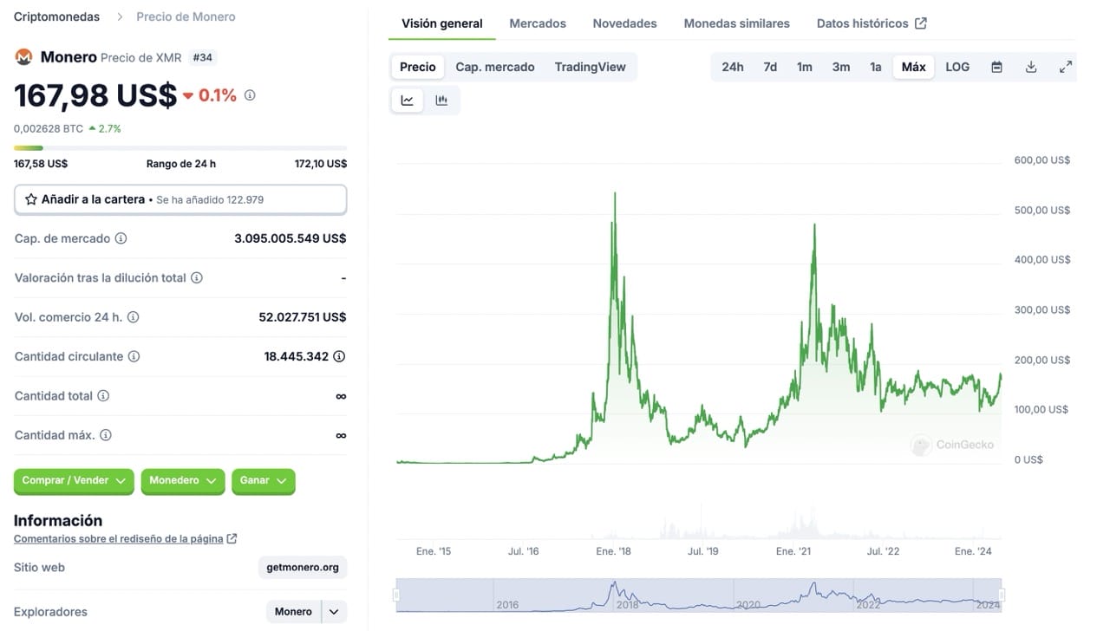Image resolution: width=1110 pixels, height=631 pixels.
Task: Select the Cap. mercado chart toggle
Action: click(x=495, y=67)
